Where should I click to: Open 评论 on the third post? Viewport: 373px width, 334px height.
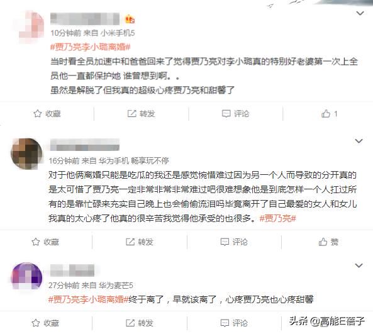pyautogui.click(x=234, y=323)
